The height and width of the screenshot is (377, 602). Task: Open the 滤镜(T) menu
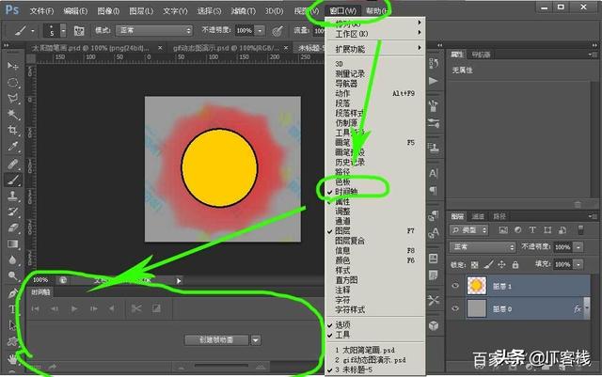coord(243,10)
